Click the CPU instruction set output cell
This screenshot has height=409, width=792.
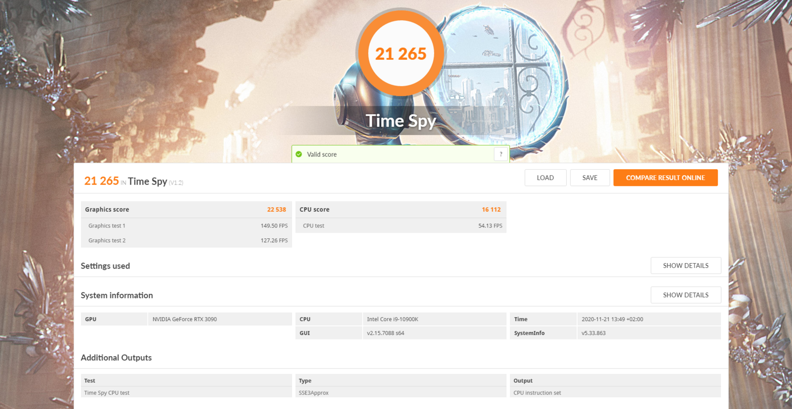point(615,392)
